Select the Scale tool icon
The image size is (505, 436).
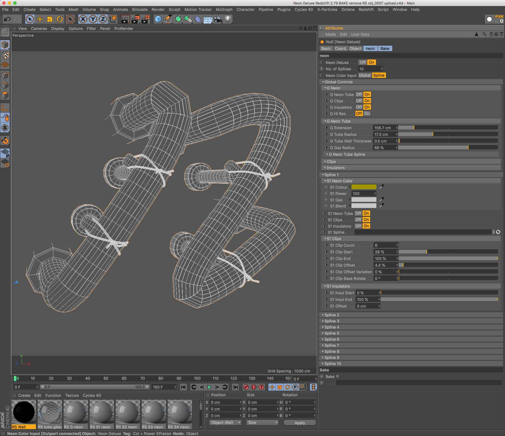tap(50, 19)
